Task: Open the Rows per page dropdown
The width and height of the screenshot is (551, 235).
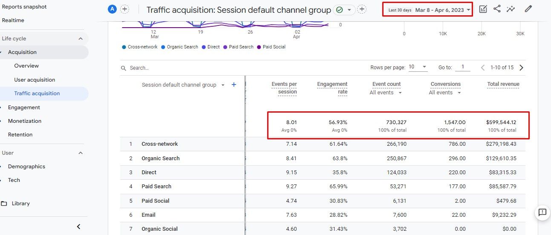Action: click(418, 67)
